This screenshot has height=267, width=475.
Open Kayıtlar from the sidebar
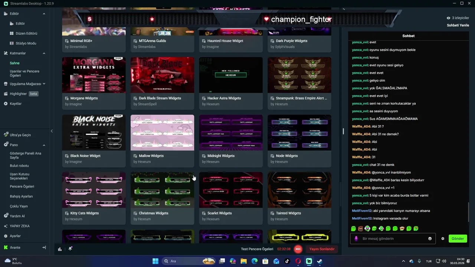(16, 103)
